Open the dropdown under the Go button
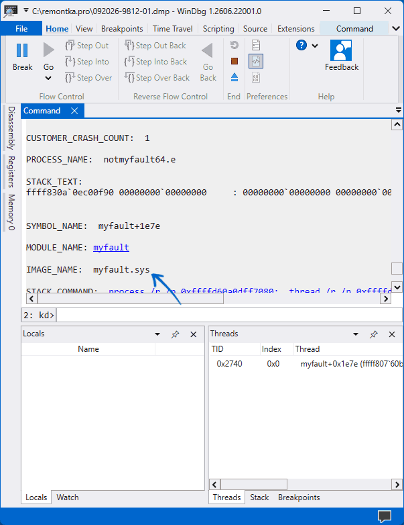This screenshot has height=525, width=404. pos(48,79)
